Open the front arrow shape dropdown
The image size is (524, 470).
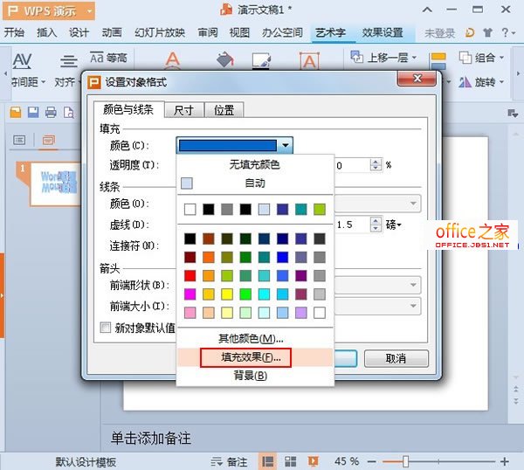tap(413, 285)
